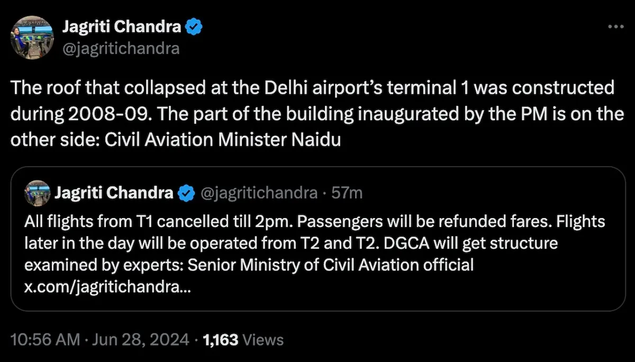Follow the x.com/jagritichandra… link
Viewport: 635px width, 362px height.
pyautogui.click(x=108, y=287)
